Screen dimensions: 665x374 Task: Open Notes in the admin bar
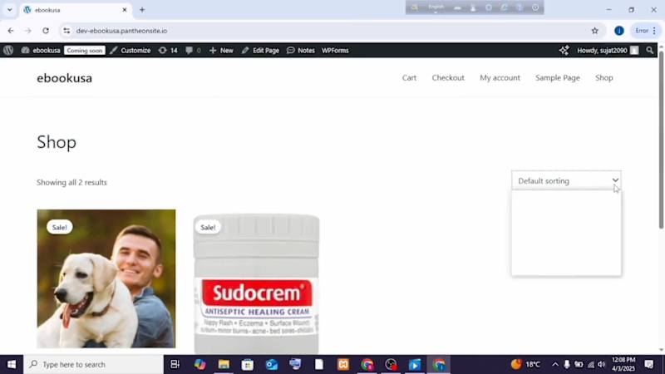pyautogui.click(x=301, y=50)
